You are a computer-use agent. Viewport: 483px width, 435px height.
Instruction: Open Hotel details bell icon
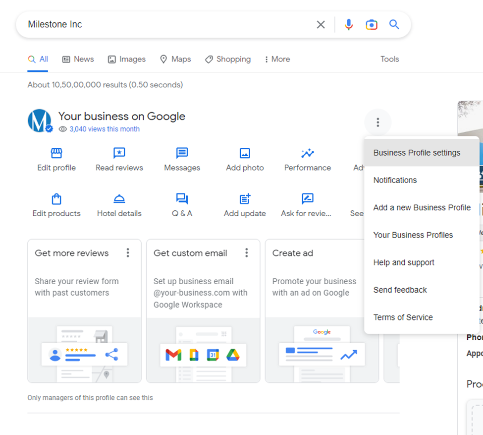pos(119,199)
